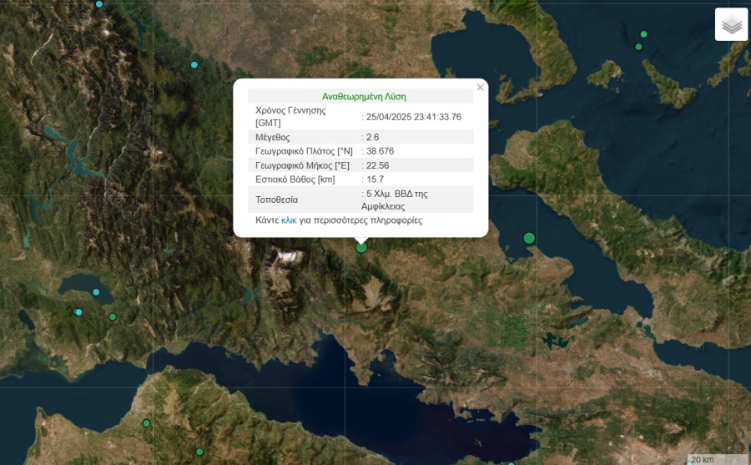
Task: Click the magnitude value 2.6
Action: coord(373,137)
